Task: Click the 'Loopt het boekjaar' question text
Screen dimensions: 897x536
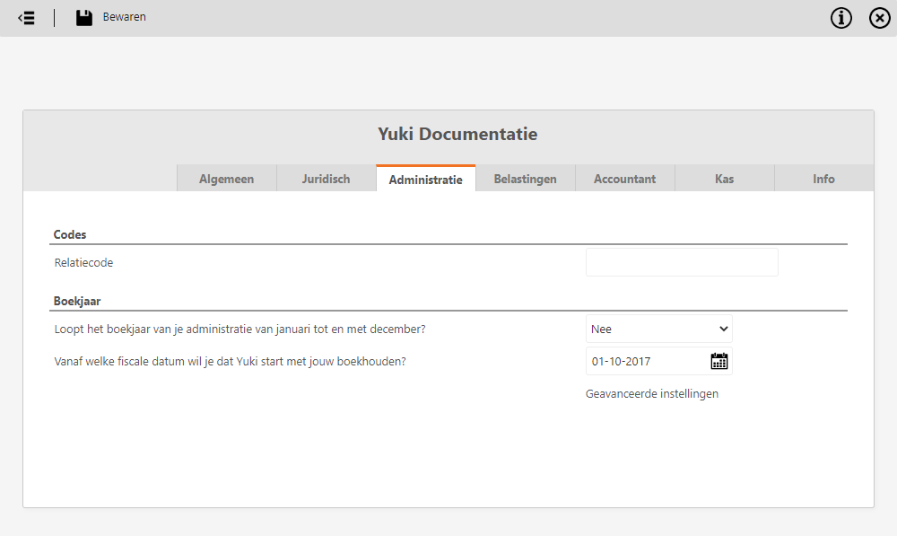Action: (x=239, y=330)
